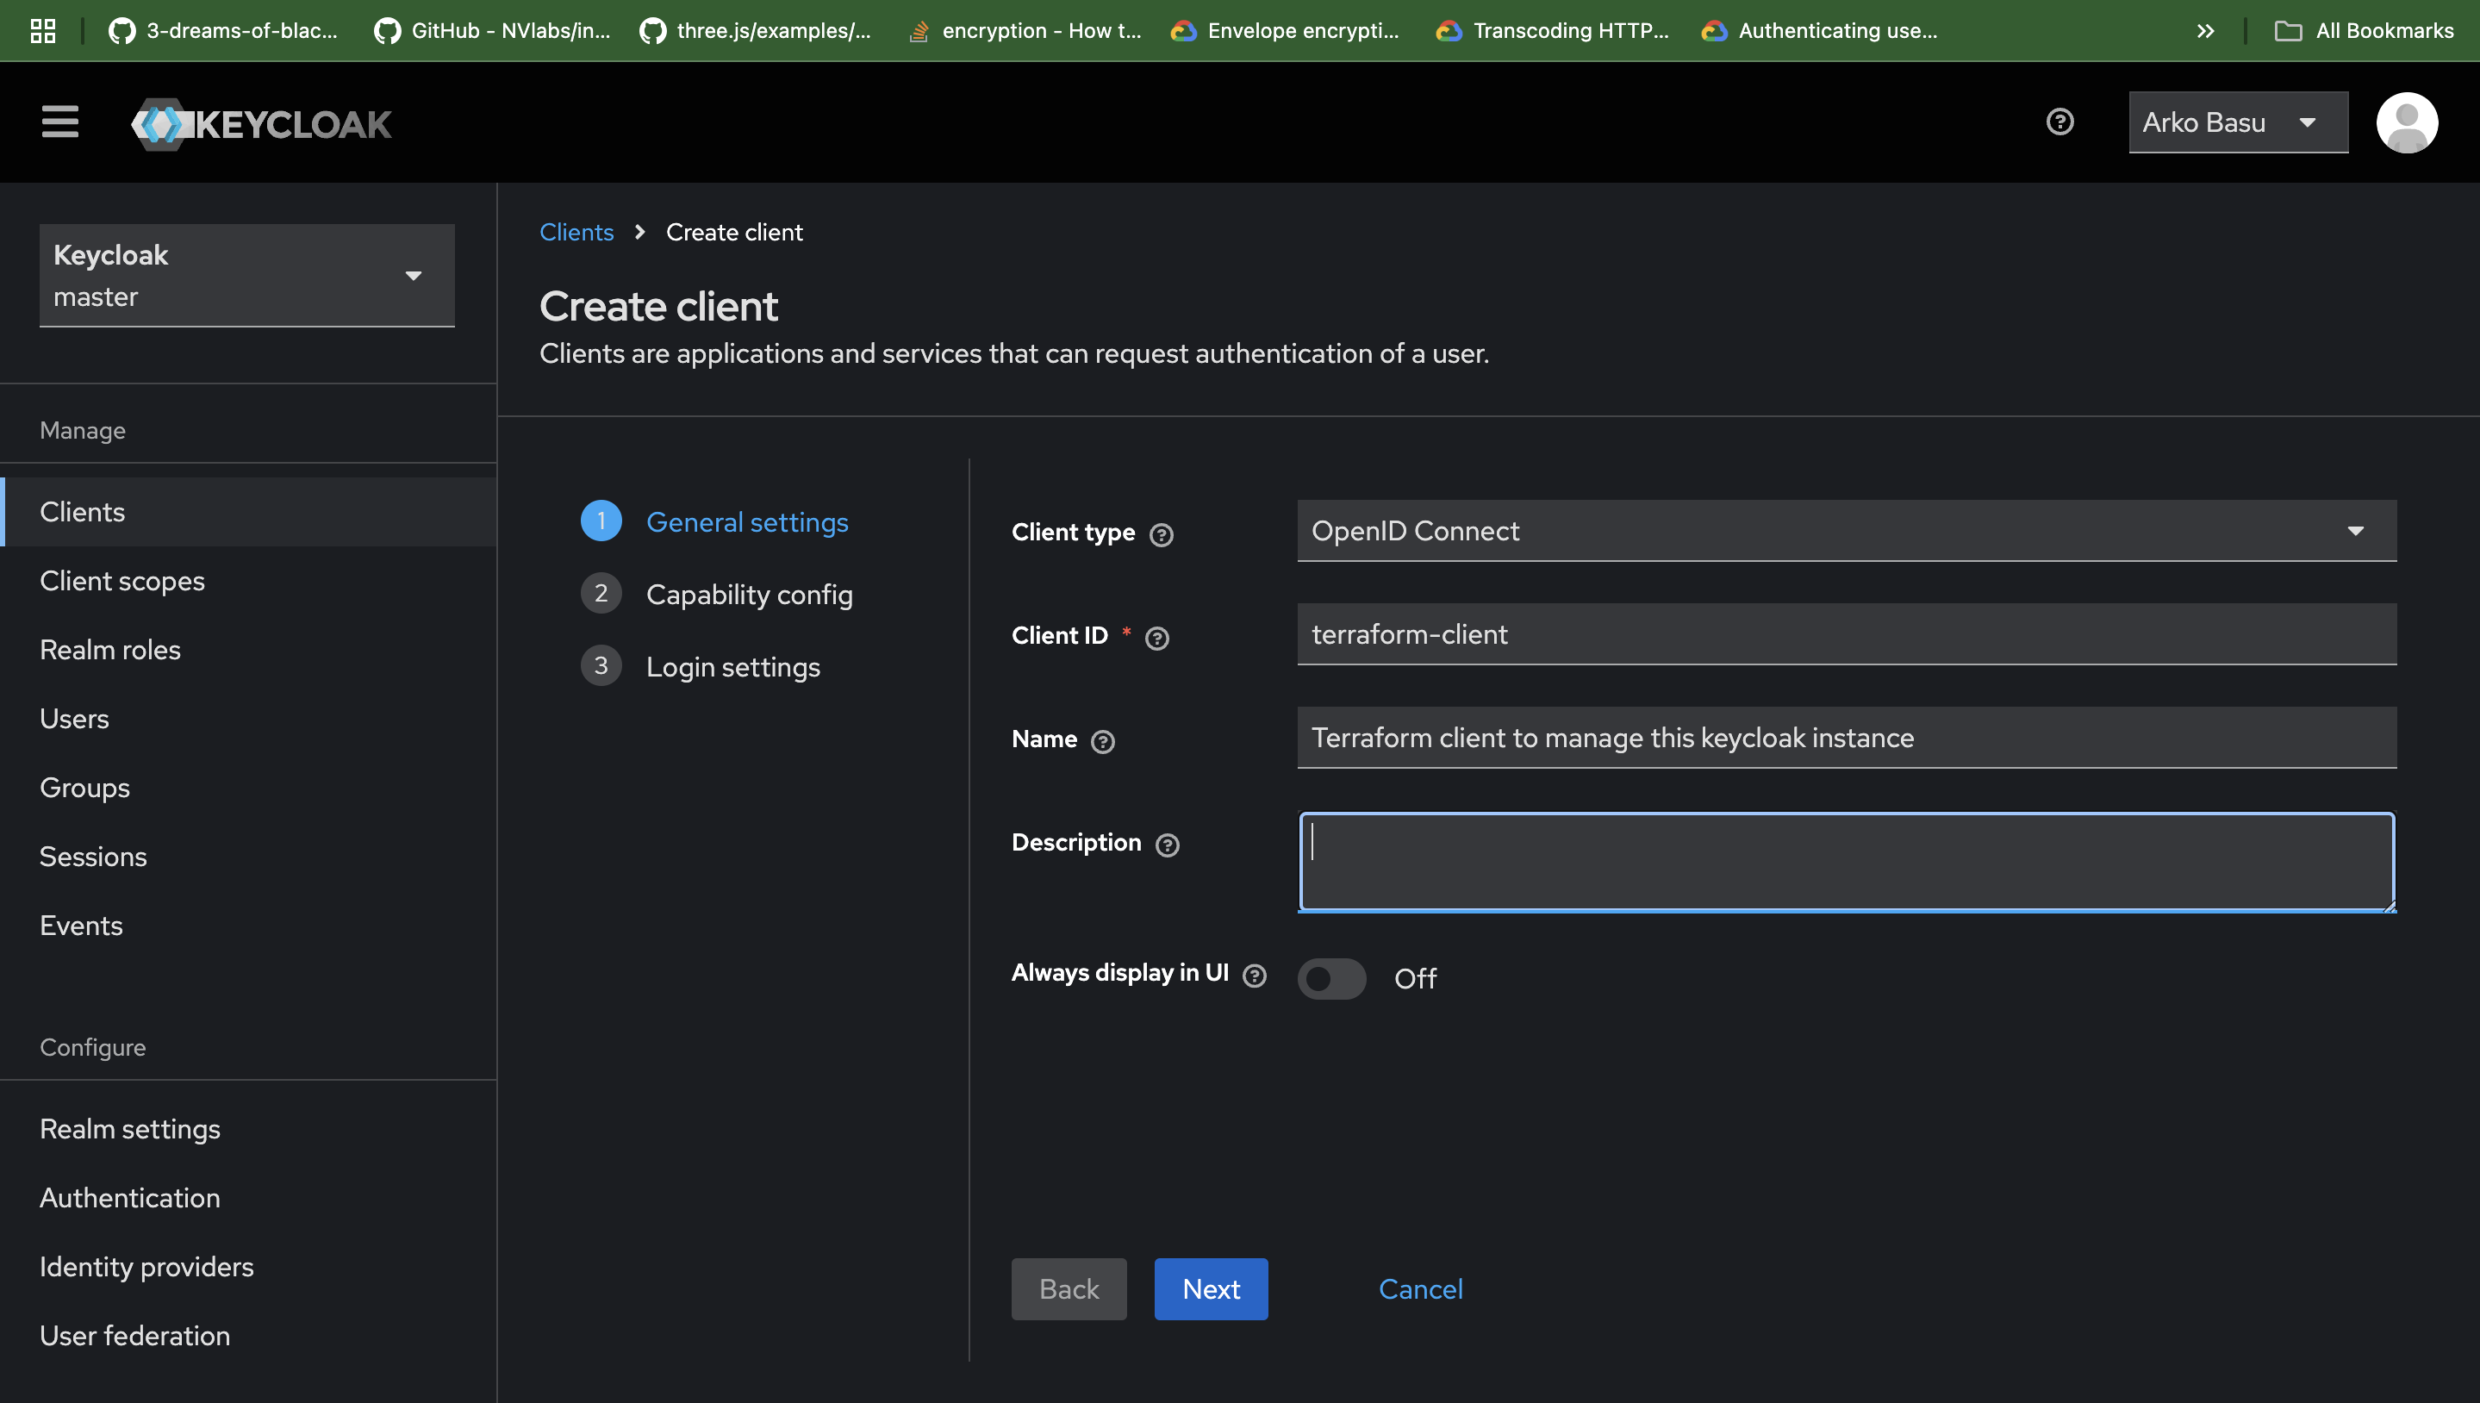Click the user avatar icon
Image resolution: width=2480 pixels, height=1403 pixels.
[x=2407, y=122]
